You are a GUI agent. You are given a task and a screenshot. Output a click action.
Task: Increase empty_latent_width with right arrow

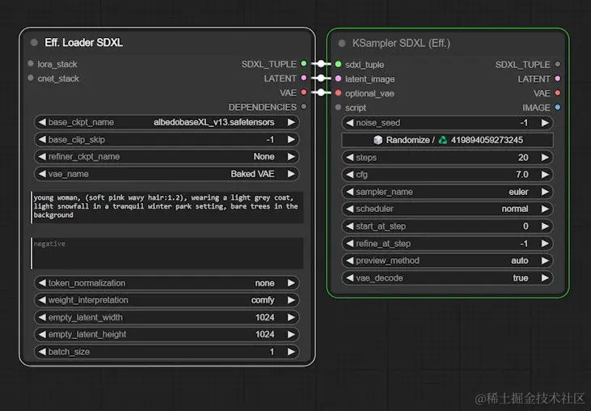tap(291, 317)
